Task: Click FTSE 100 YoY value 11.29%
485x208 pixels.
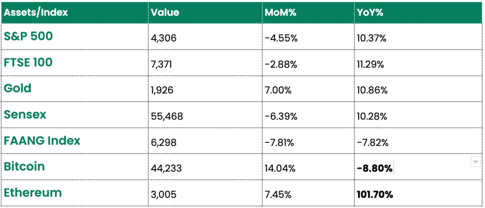Action: tap(370, 64)
